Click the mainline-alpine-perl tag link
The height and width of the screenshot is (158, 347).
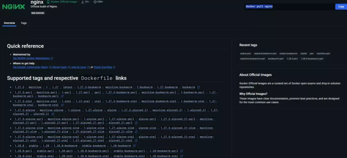click(63, 119)
